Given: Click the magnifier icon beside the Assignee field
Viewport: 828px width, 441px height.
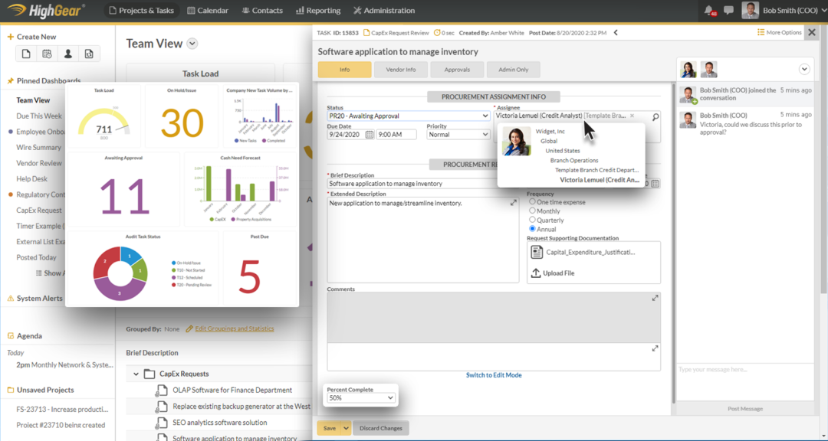Looking at the screenshot, I should pyautogui.click(x=655, y=116).
